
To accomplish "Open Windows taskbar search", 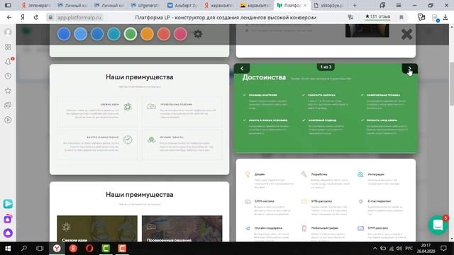I will coord(24,249).
